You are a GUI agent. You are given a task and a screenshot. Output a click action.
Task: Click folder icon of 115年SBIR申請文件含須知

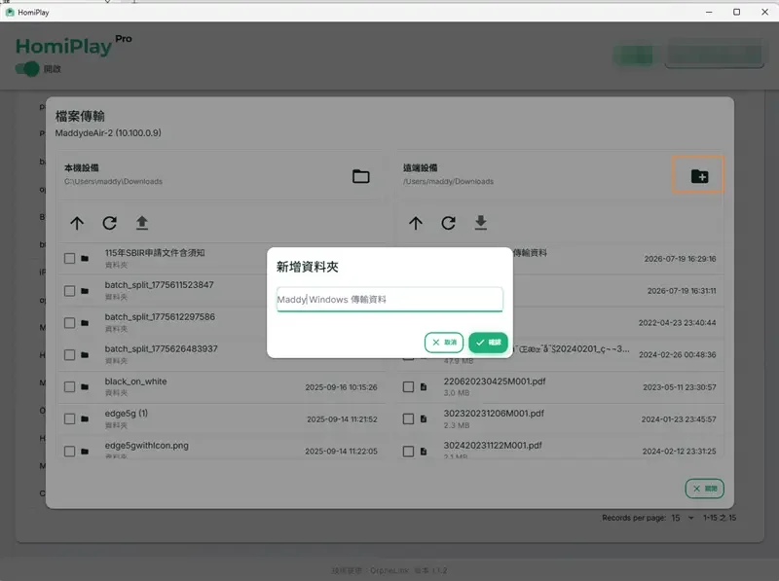pyautogui.click(x=85, y=259)
